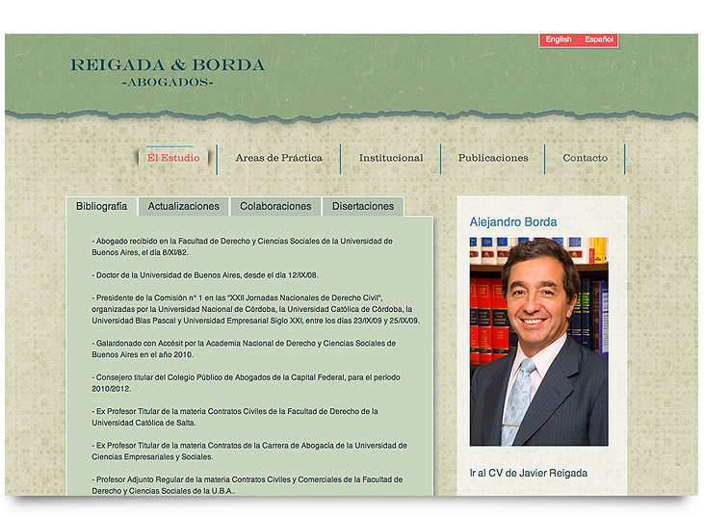Click the 'Abogado recibido en la Facultad' entry

click(243, 246)
